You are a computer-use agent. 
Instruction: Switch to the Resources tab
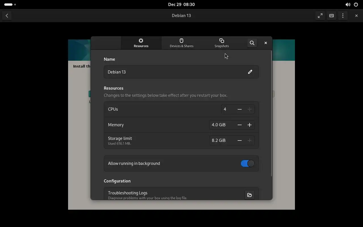141,43
